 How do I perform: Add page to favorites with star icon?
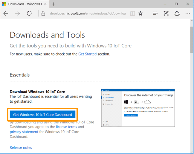coord(140,13)
